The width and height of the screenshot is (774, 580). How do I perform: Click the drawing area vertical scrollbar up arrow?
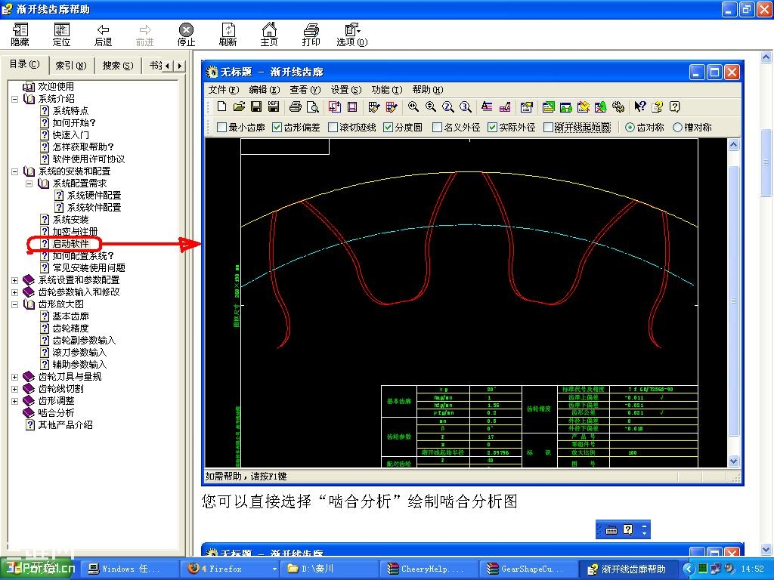click(x=733, y=144)
